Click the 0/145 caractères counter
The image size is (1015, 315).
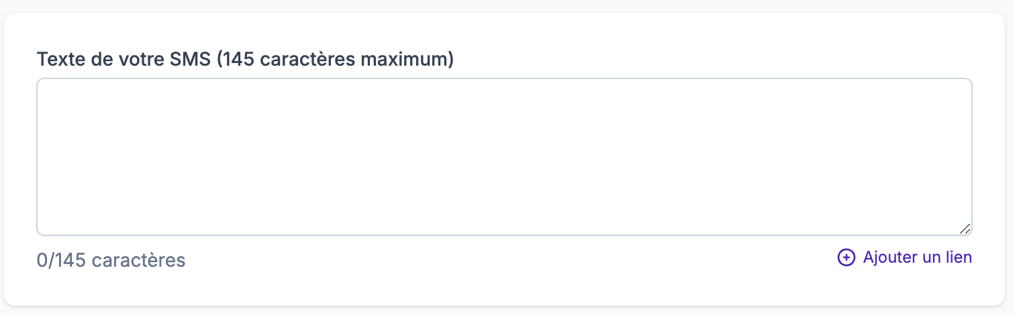coord(111,260)
